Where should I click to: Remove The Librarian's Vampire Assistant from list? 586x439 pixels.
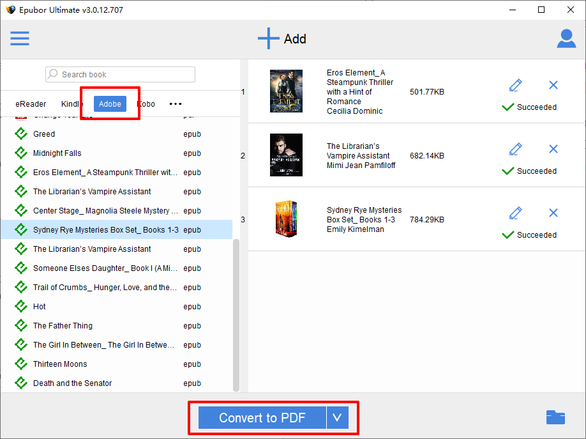pyautogui.click(x=553, y=149)
